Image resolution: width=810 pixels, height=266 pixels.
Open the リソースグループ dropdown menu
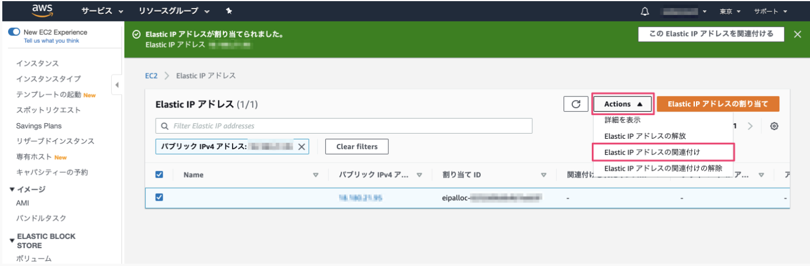174,11
